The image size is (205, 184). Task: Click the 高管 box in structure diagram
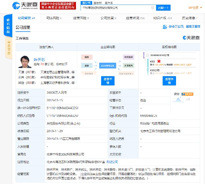click(x=87, y=66)
